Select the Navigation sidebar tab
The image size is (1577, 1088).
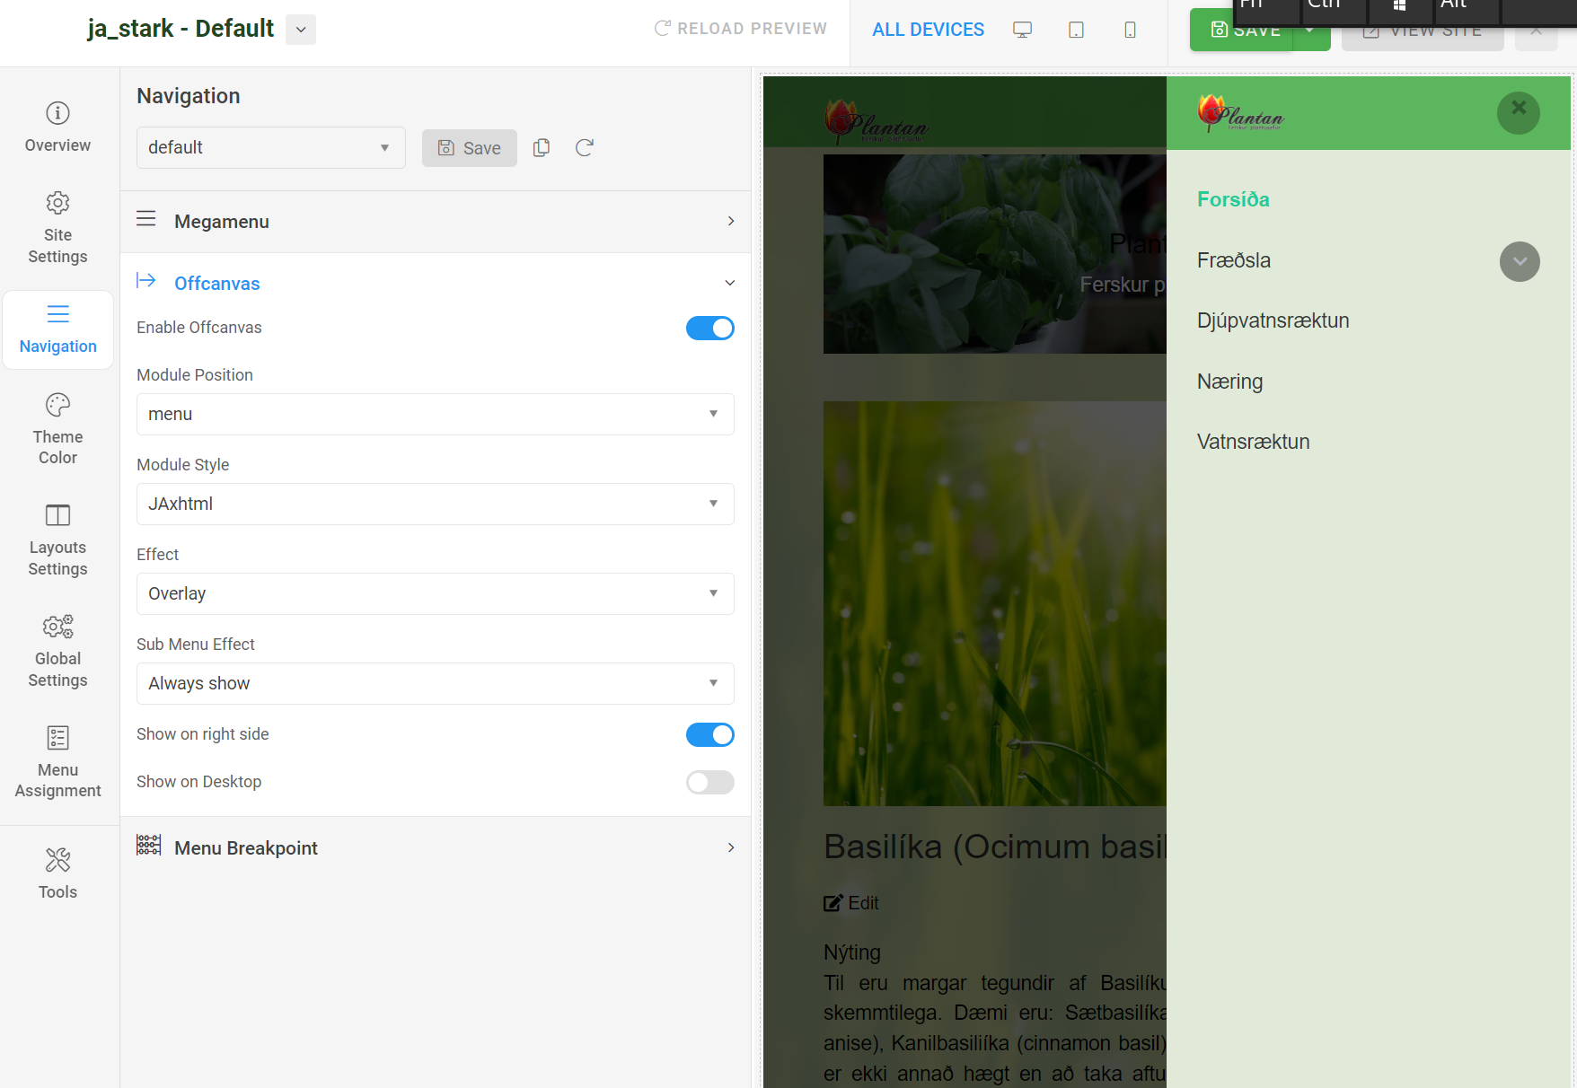point(57,329)
